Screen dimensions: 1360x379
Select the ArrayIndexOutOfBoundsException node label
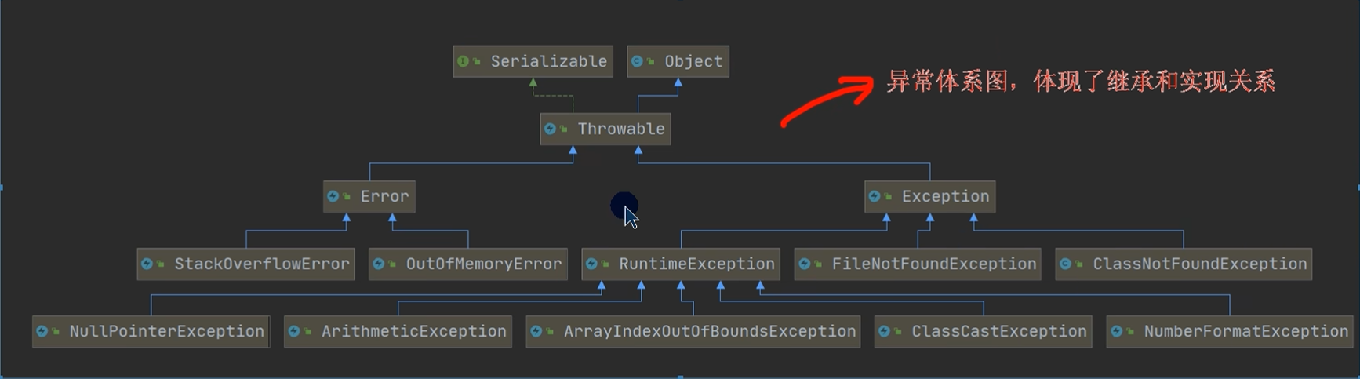click(x=709, y=331)
